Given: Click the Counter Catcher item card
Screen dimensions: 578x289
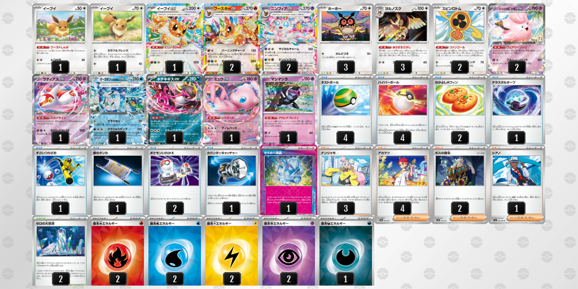Looking at the screenshot, I should [231, 180].
